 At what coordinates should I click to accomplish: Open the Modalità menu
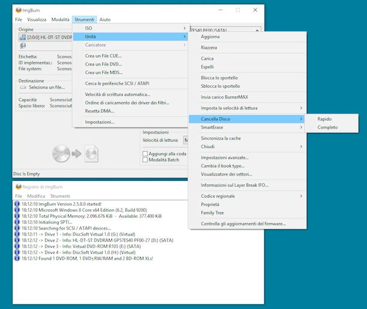click(x=60, y=20)
